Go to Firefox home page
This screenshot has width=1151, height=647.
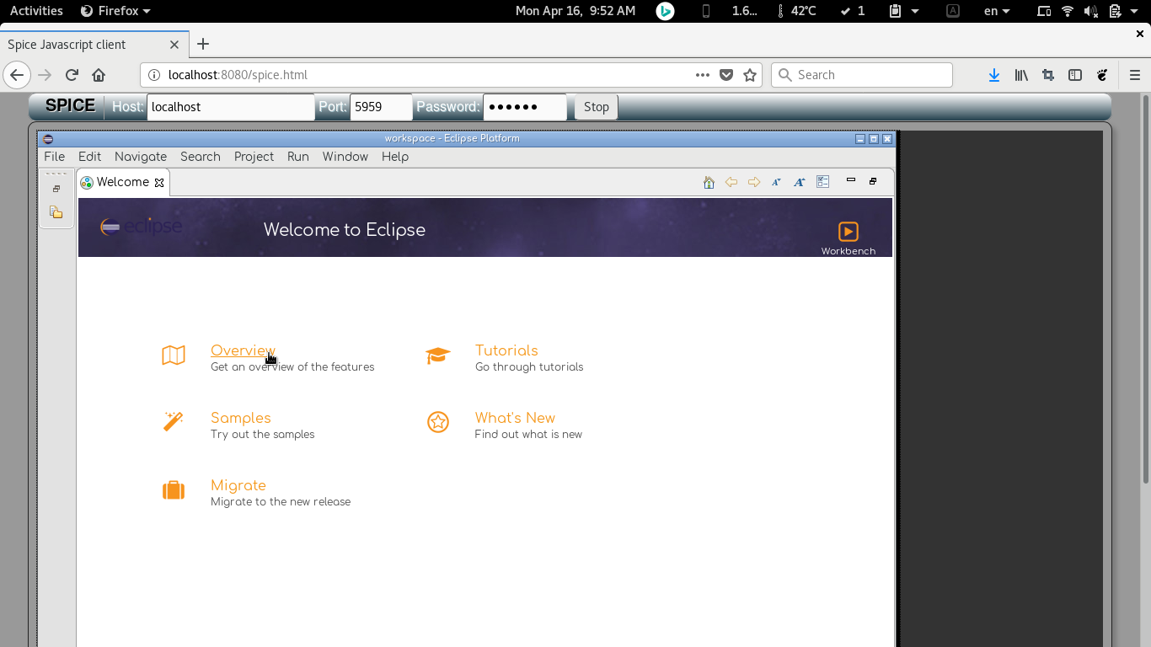[x=99, y=75]
